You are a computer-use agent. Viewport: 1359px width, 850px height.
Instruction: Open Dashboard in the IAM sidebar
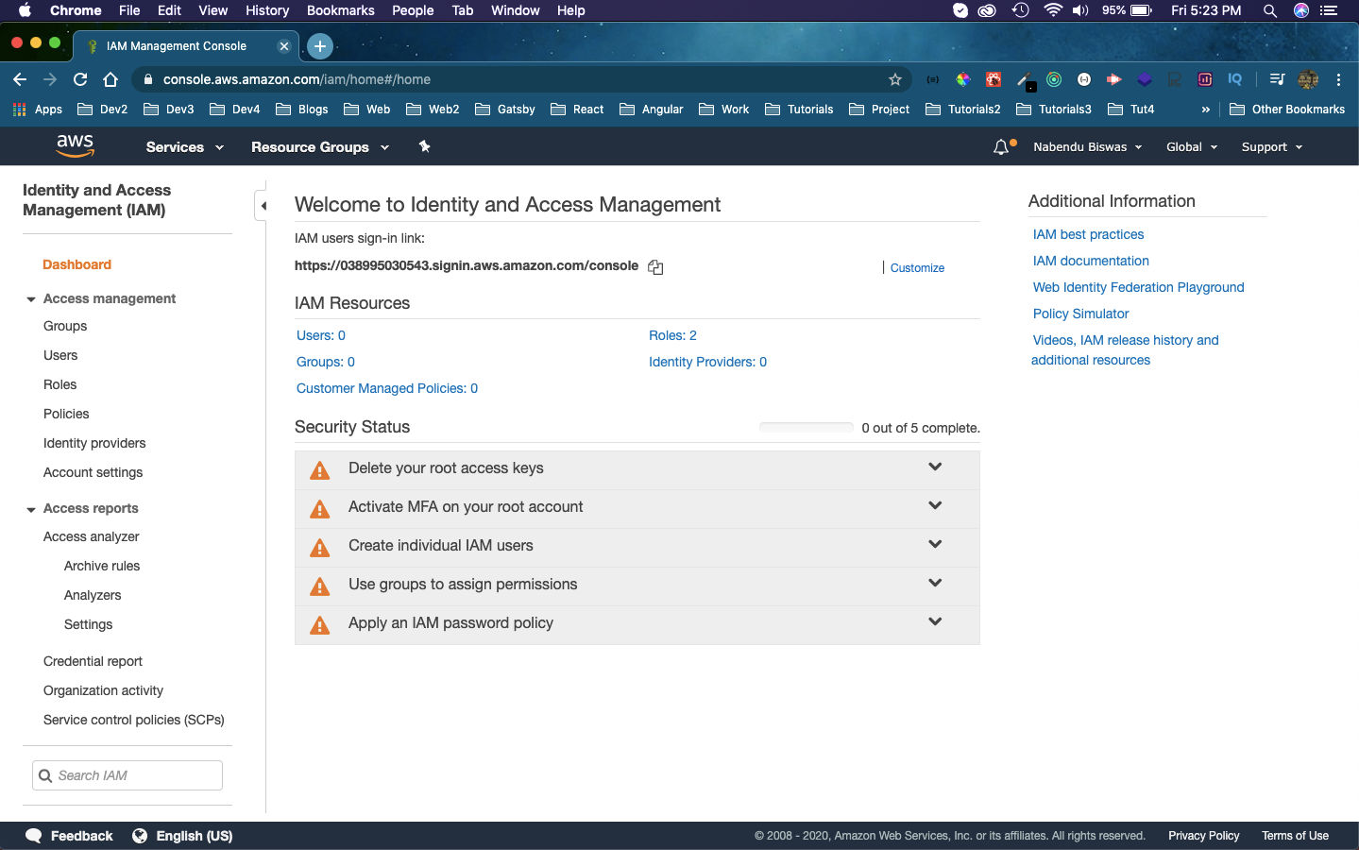76,264
